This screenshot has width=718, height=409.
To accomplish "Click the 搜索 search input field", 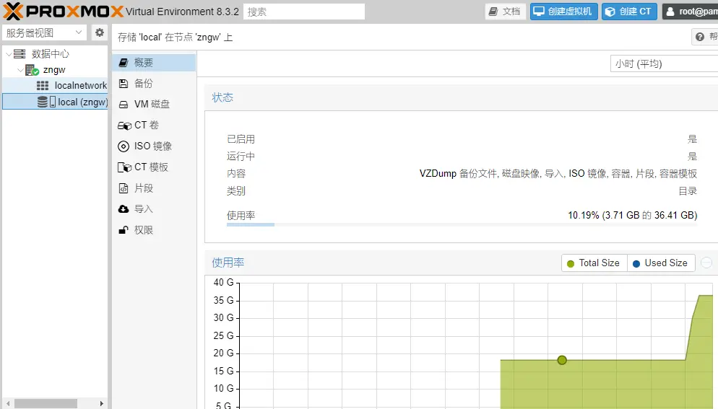I will pos(304,12).
